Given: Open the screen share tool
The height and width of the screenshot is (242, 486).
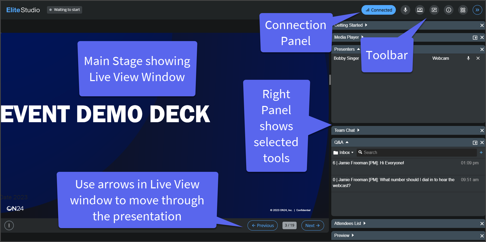Looking at the screenshot, I should pos(420,10).
